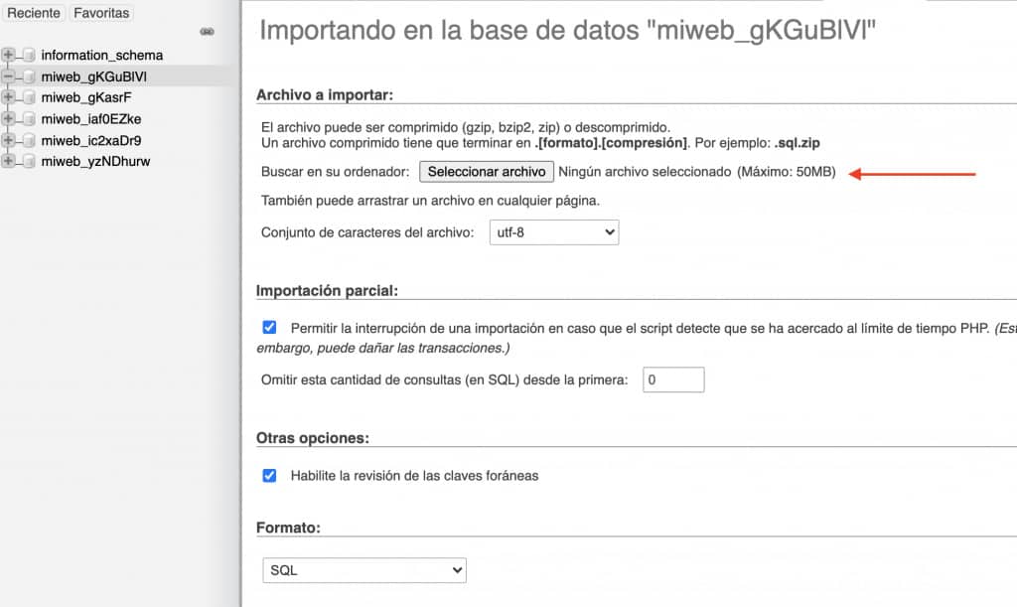Switch to the Favoritas tab
1017x607 pixels.
101,13
